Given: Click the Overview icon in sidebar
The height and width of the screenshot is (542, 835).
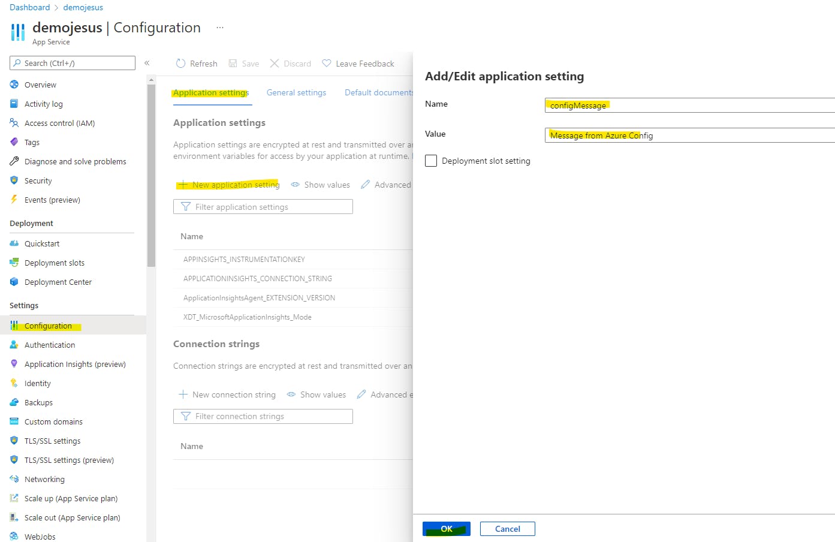Looking at the screenshot, I should coord(14,85).
